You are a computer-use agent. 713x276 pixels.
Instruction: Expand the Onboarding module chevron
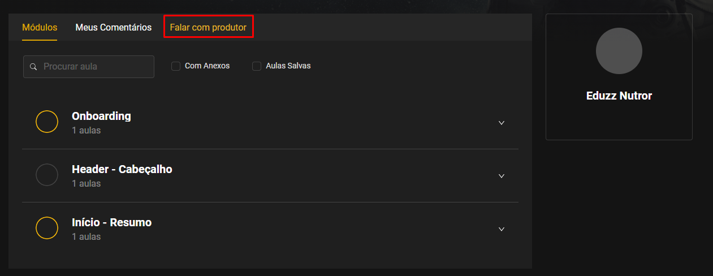pyautogui.click(x=502, y=123)
